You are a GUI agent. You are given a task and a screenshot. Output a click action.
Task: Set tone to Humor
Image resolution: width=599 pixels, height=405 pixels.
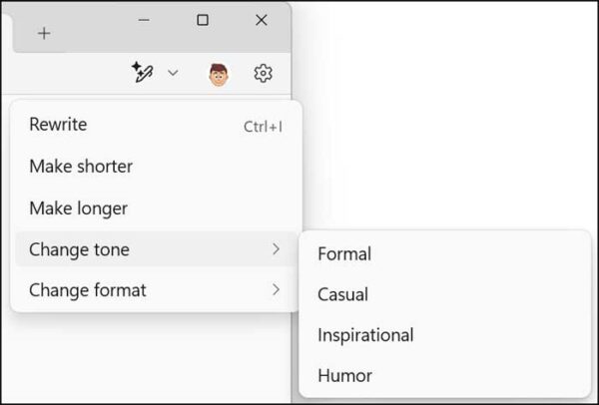click(x=344, y=376)
